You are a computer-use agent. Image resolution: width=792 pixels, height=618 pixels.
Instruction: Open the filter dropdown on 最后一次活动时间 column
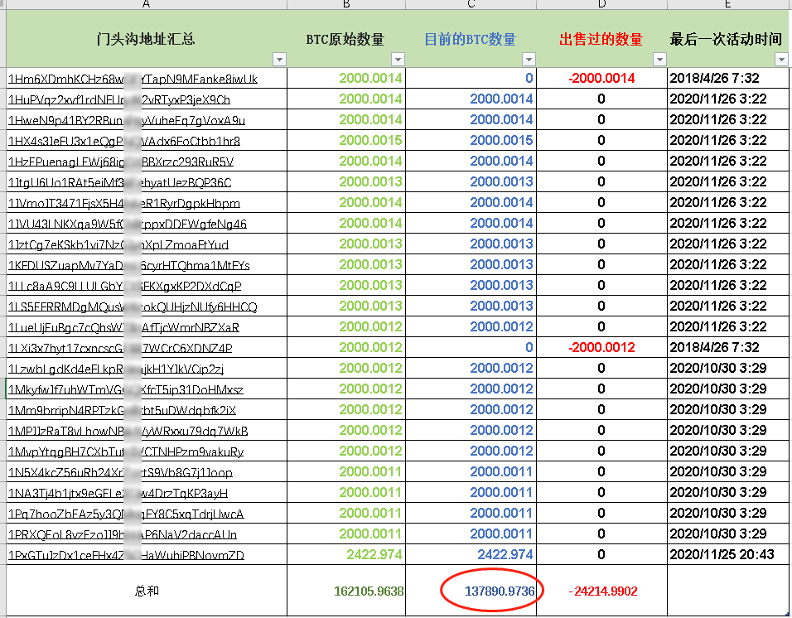point(780,59)
